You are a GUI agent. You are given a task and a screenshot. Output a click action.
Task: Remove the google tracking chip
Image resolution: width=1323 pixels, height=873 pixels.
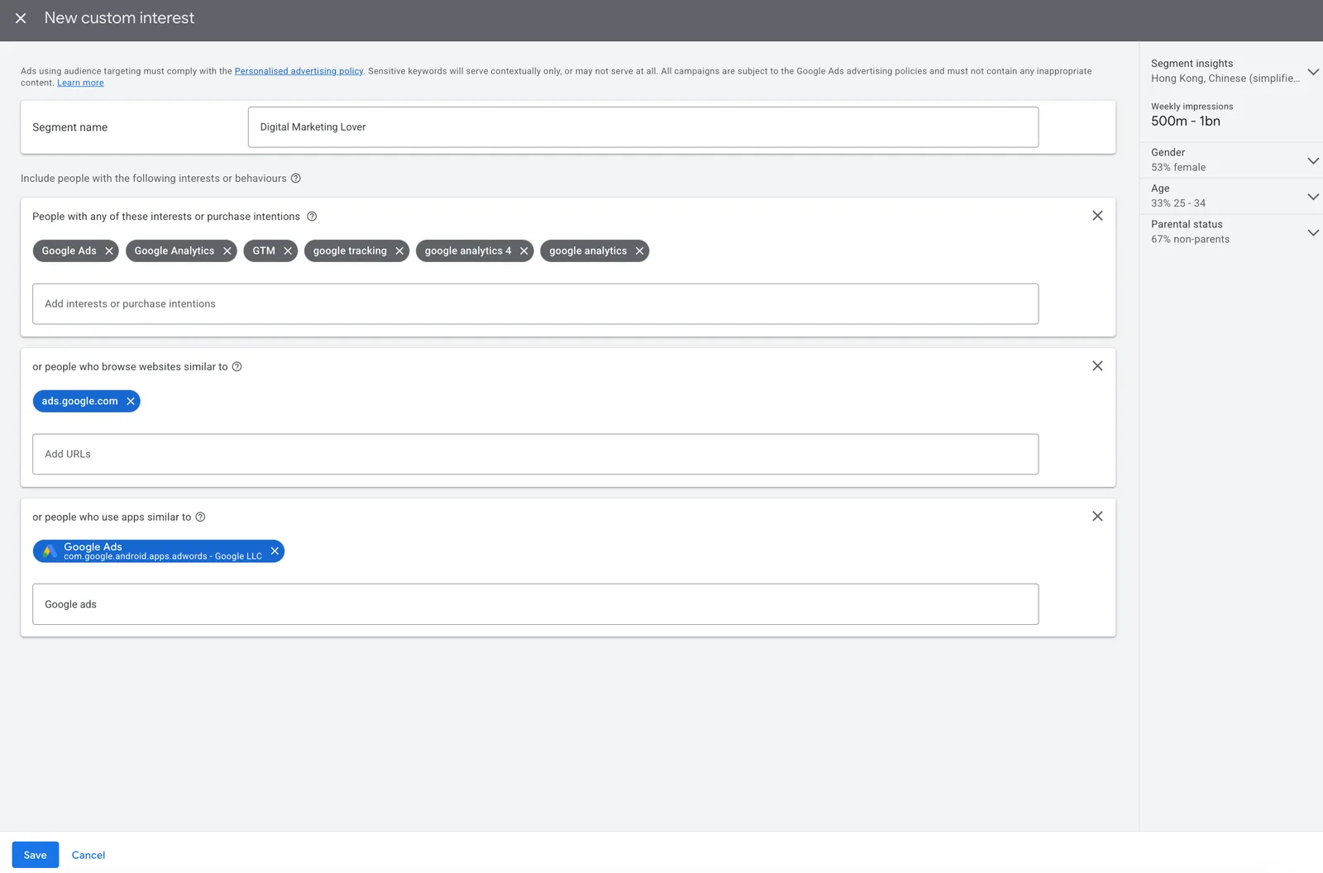point(399,251)
